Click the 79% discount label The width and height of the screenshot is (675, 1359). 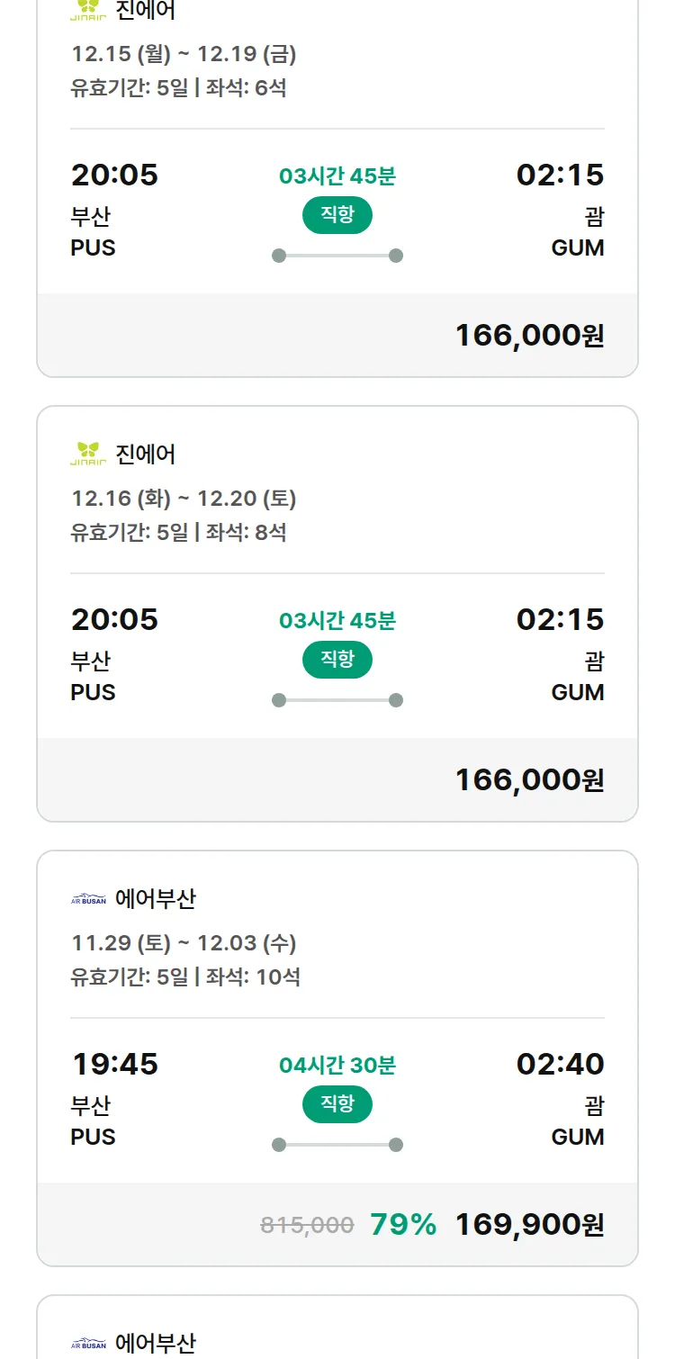tap(403, 1225)
